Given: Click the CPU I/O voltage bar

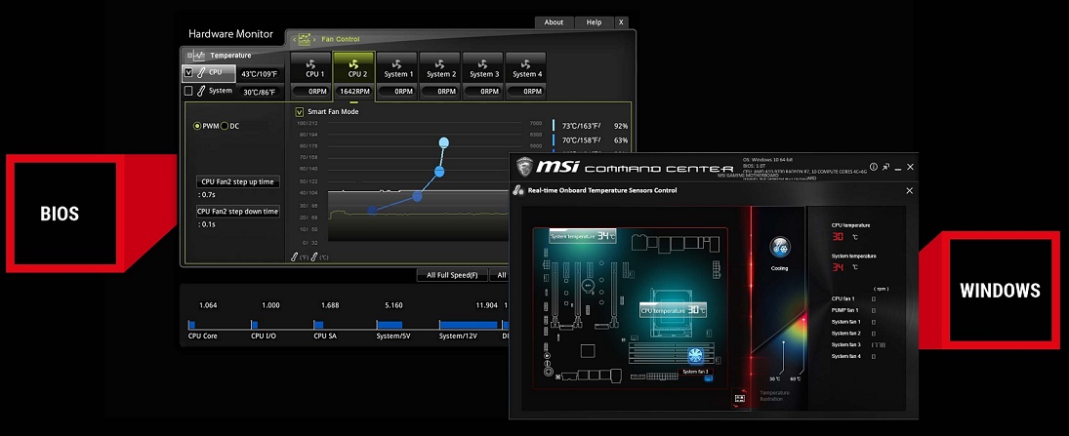Looking at the screenshot, I should click(x=254, y=325).
